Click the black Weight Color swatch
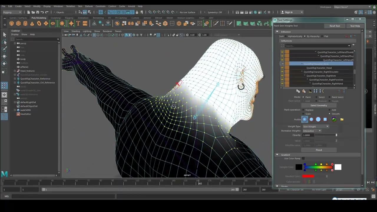Screen dimensions: 377x212 pos(299,167)
